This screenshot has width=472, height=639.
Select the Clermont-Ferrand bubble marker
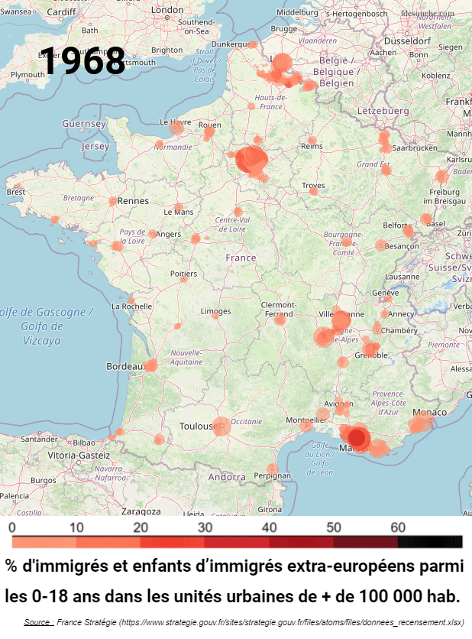280,319
